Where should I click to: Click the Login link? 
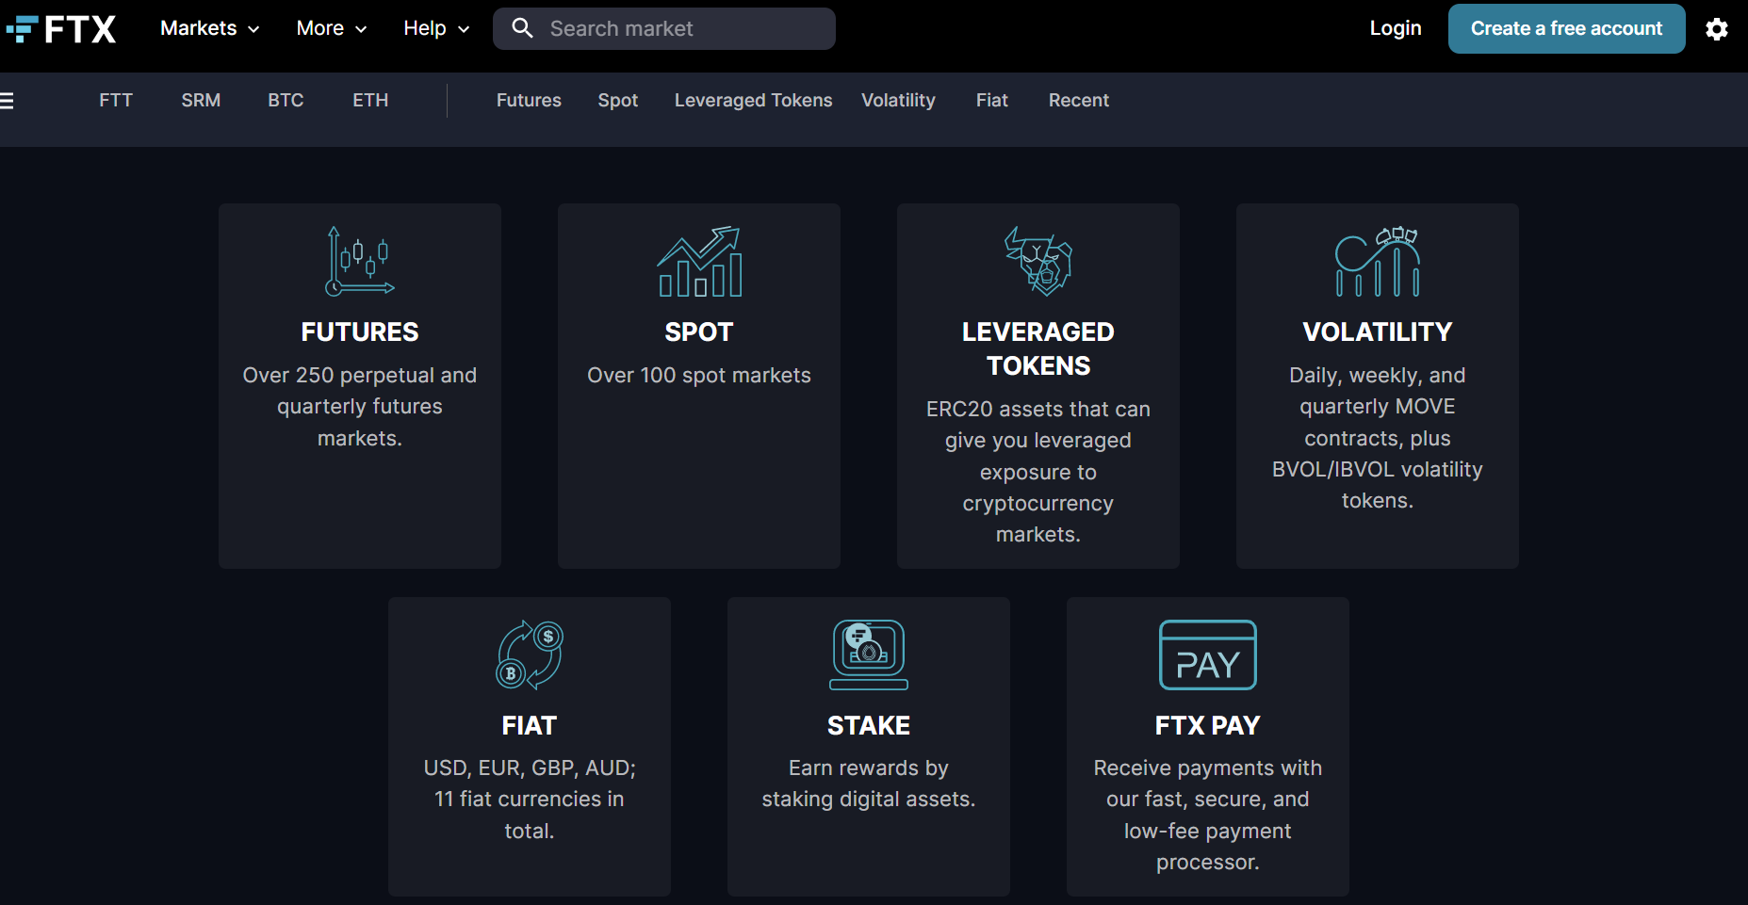point(1395,28)
